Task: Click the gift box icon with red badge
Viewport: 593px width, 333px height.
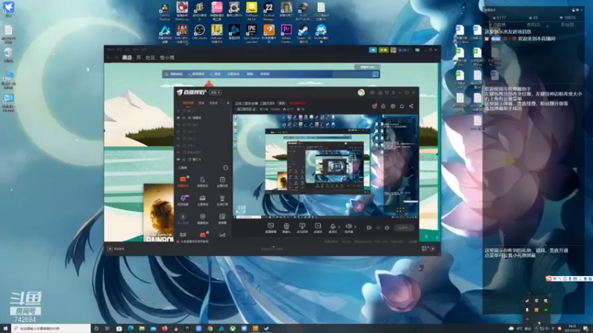Action: pyautogui.click(x=374, y=106)
